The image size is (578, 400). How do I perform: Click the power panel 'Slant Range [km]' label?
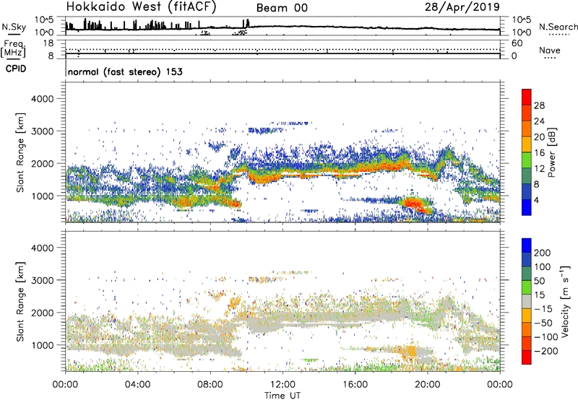20,152
